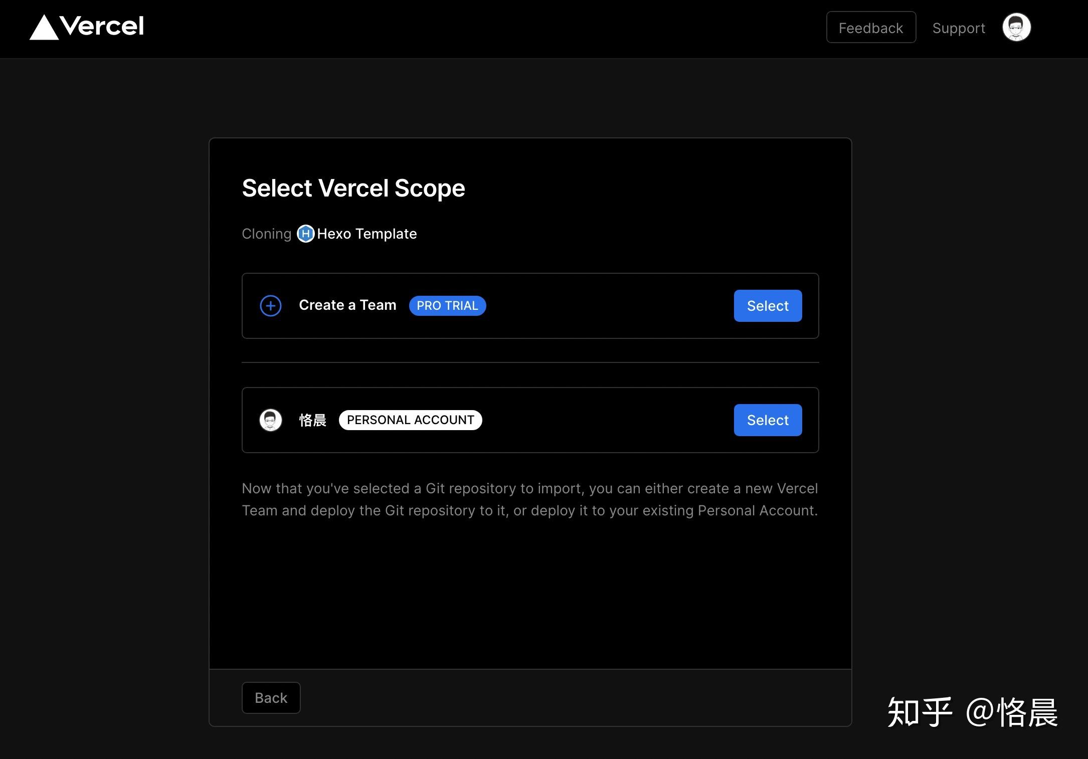Screen dimensions: 1088x759
Task: Click the "Create a Team" label
Action: (x=347, y=305)
